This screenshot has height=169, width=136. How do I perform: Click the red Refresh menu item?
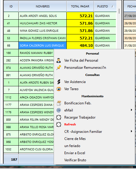tap(70, 125)
